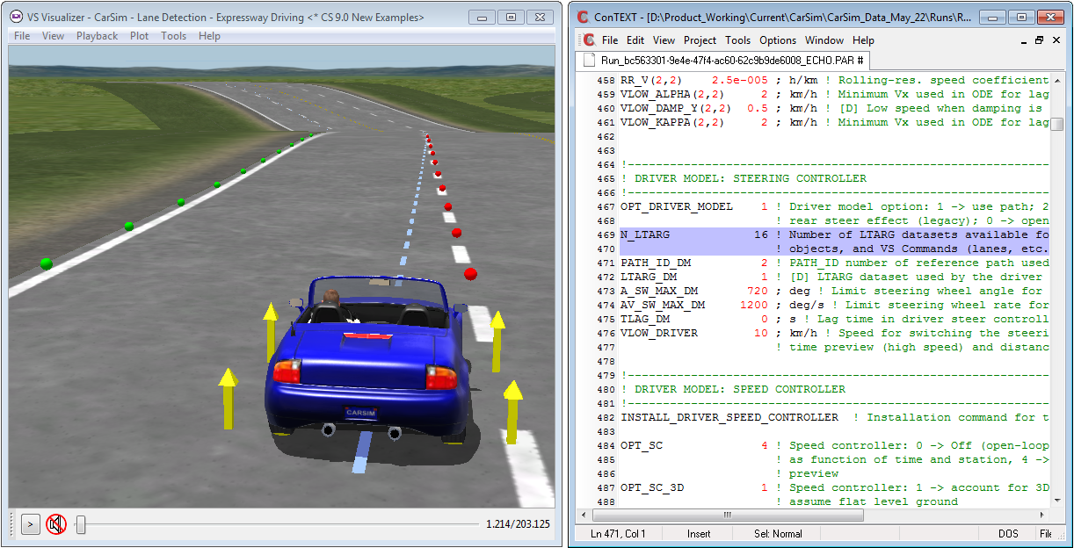The height and width of the screenshot is (548, 1074).
Task: Open the Plot menu
Action: pos(139,36)
